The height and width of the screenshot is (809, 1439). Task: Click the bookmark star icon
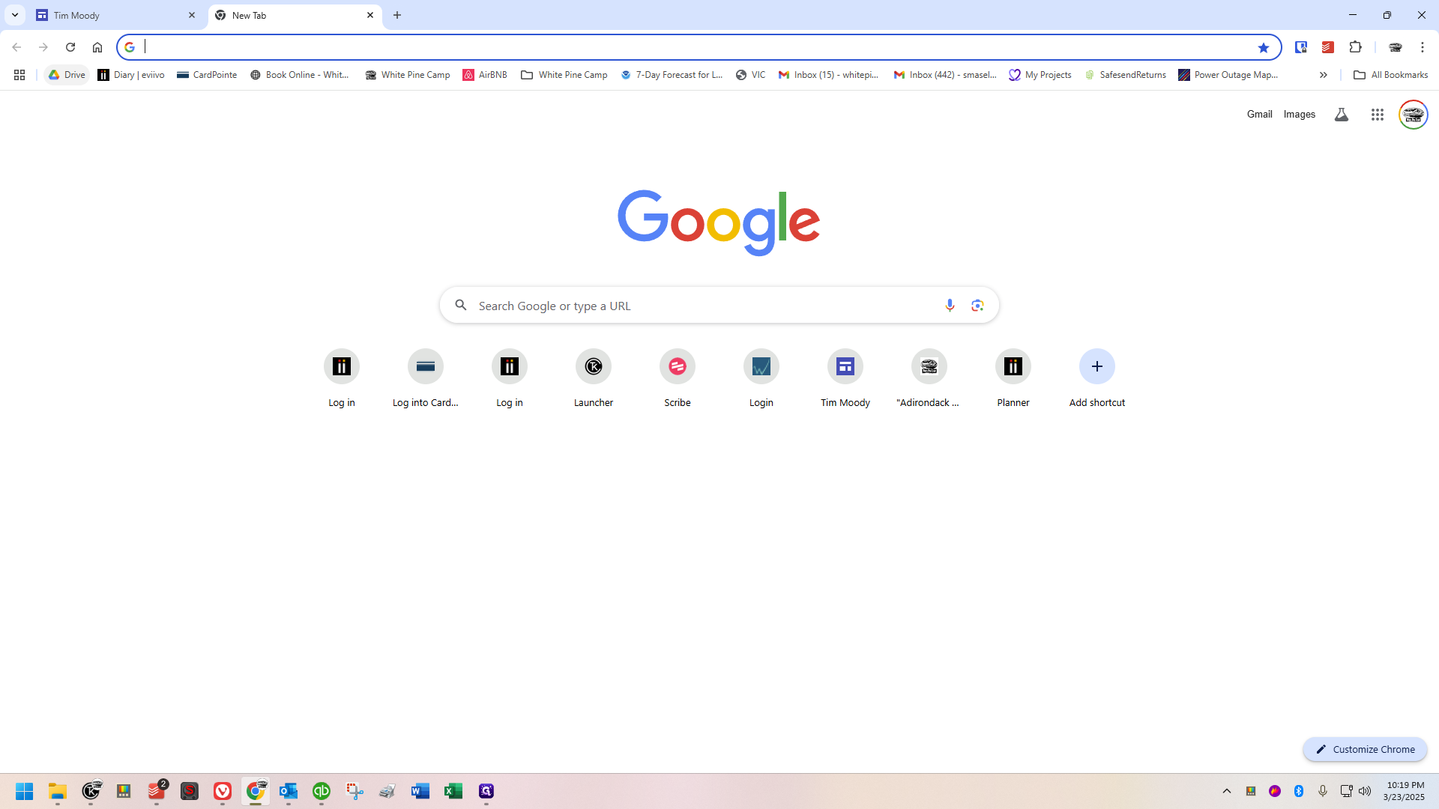point(1264,47)
